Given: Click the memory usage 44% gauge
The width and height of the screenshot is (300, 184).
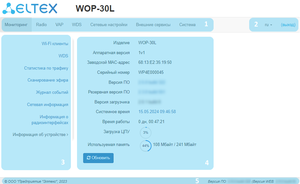Looking at the screenshot, I should click(146, 146).
